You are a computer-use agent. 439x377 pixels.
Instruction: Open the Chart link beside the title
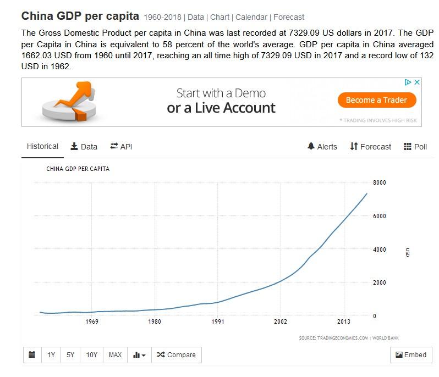219,17
